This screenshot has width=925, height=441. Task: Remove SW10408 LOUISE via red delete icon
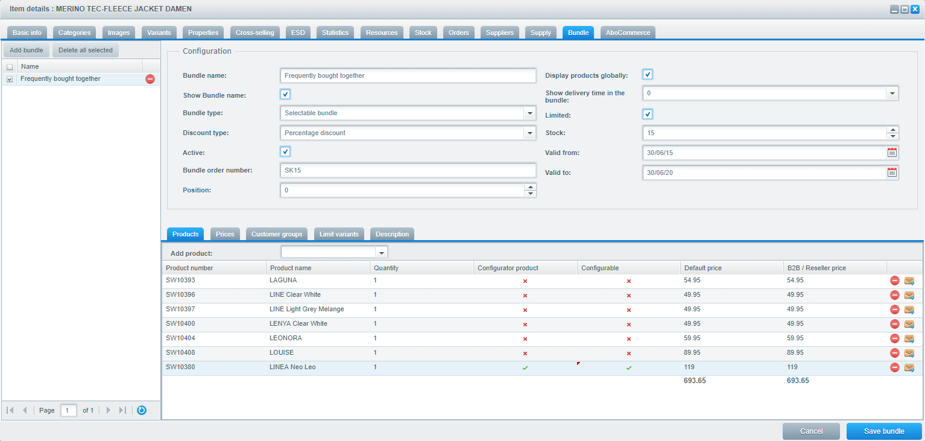(895, 353)
